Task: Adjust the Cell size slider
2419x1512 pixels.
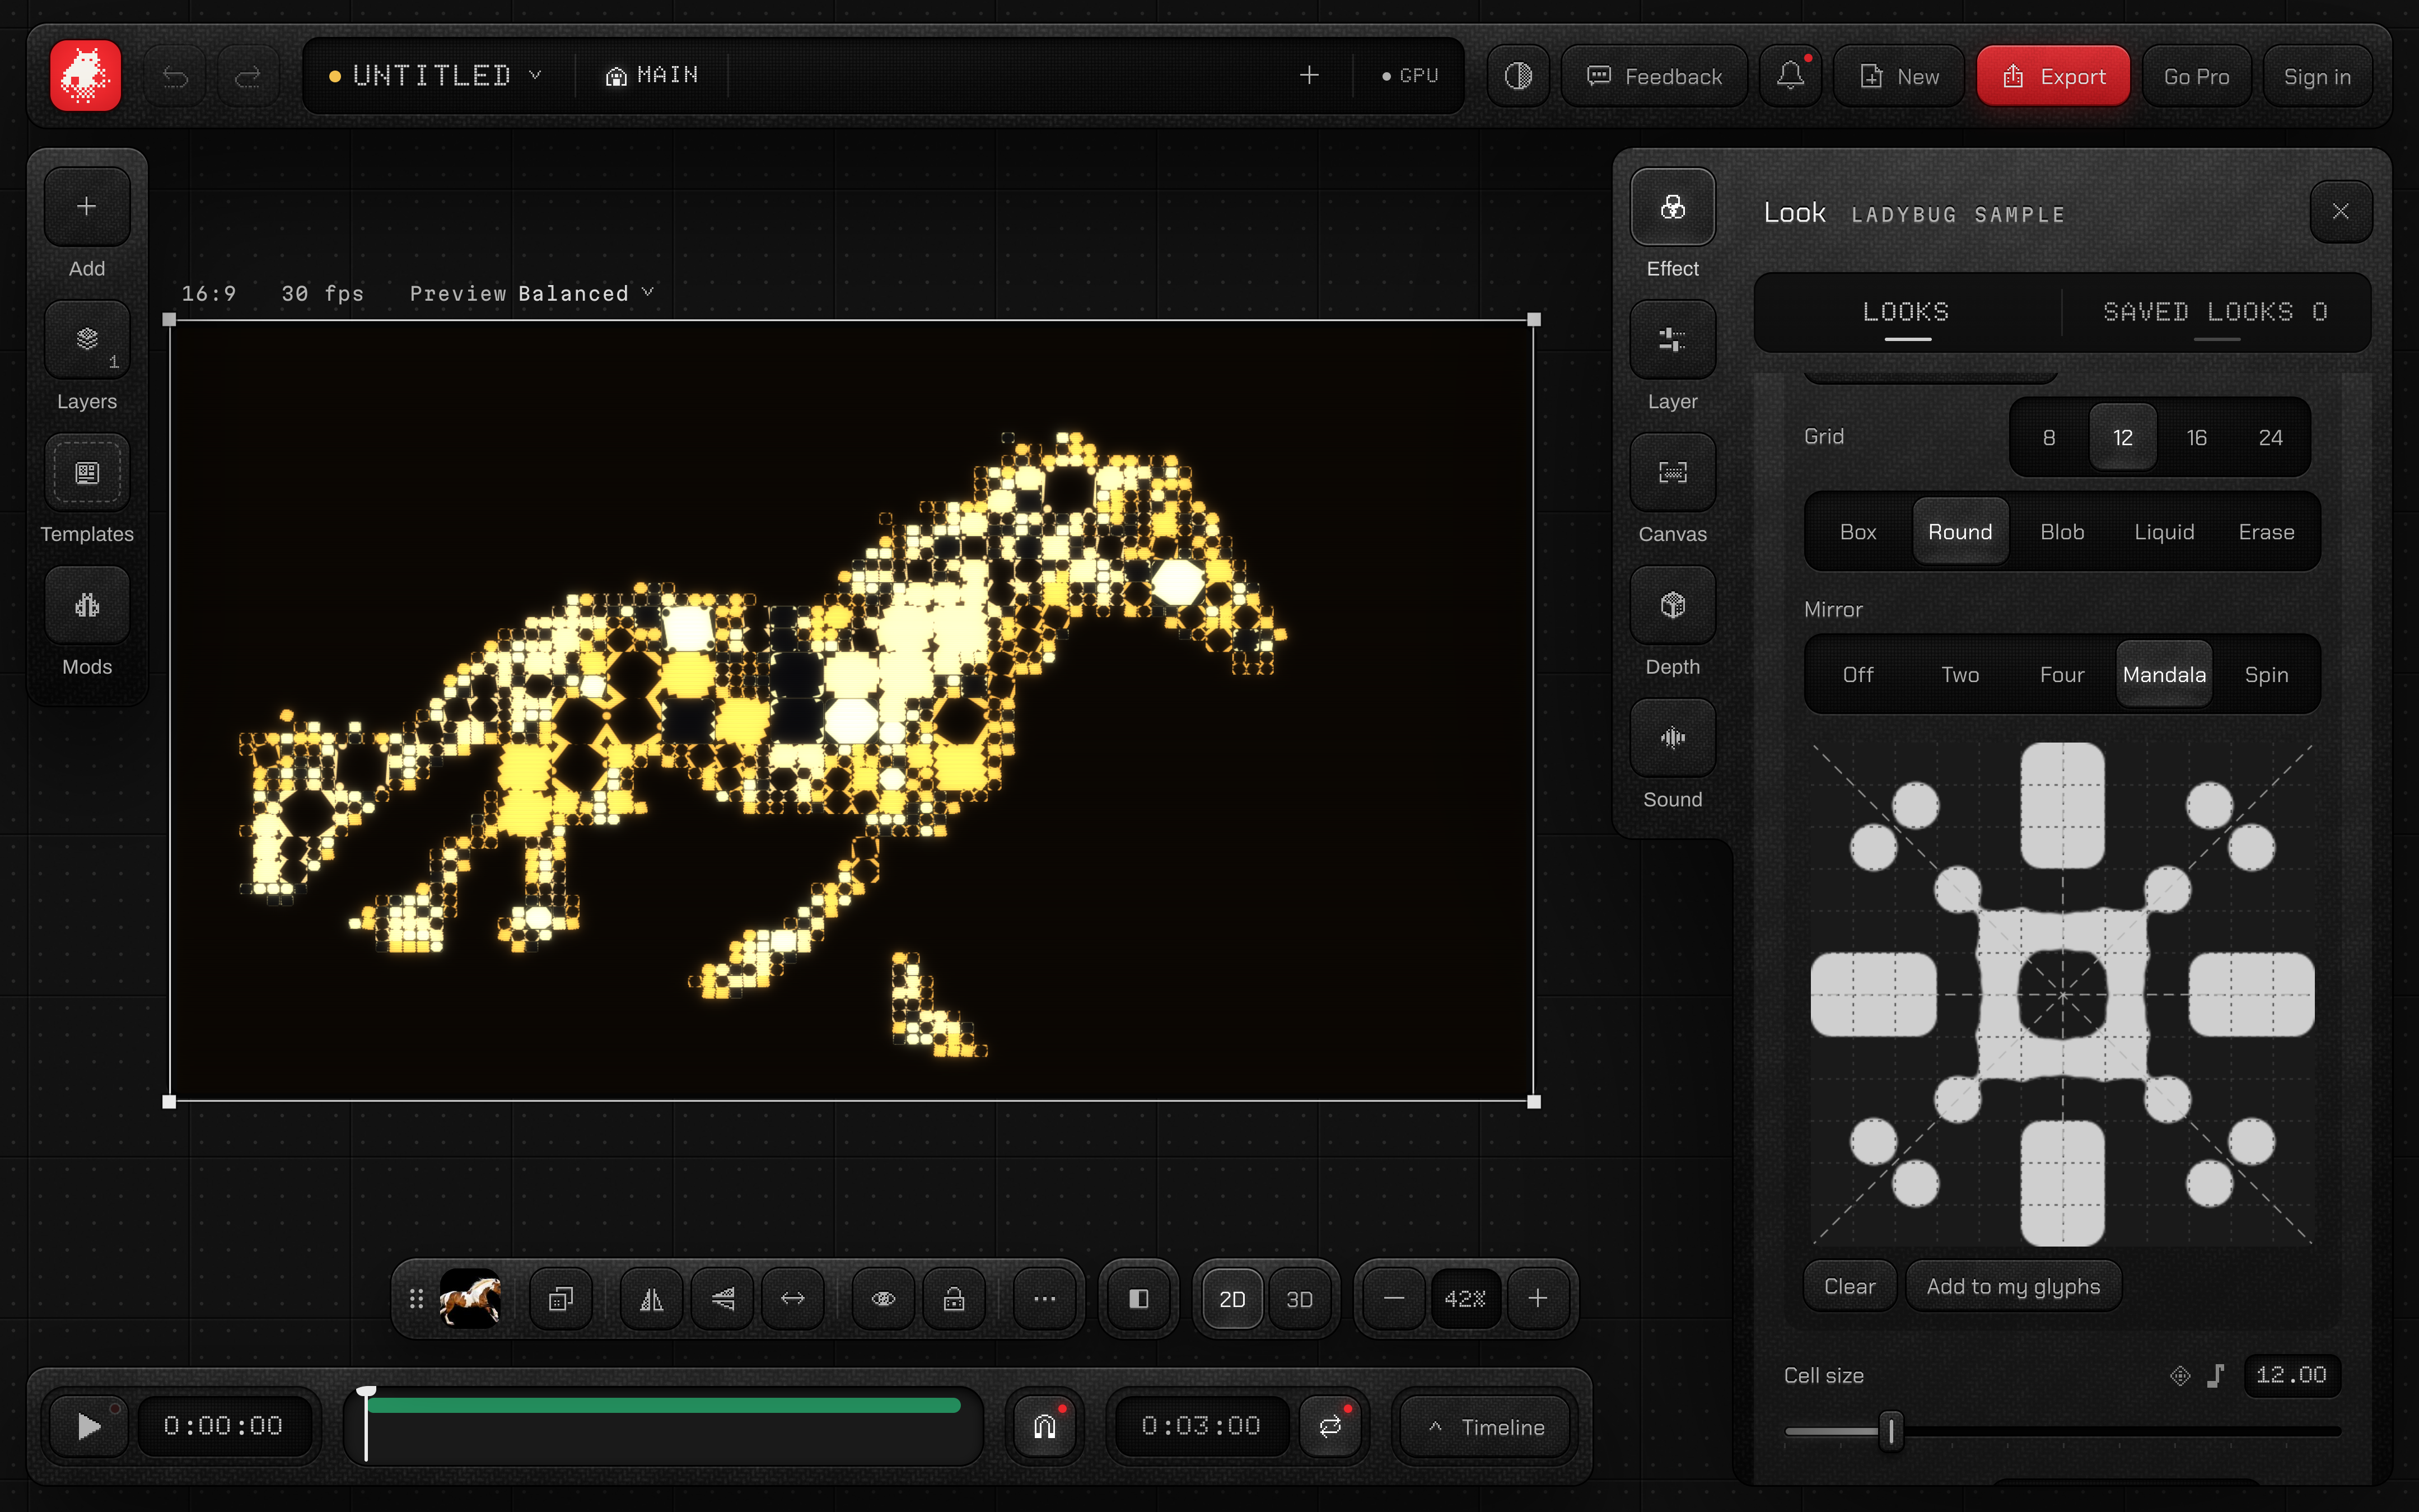Action: 2062,1431
